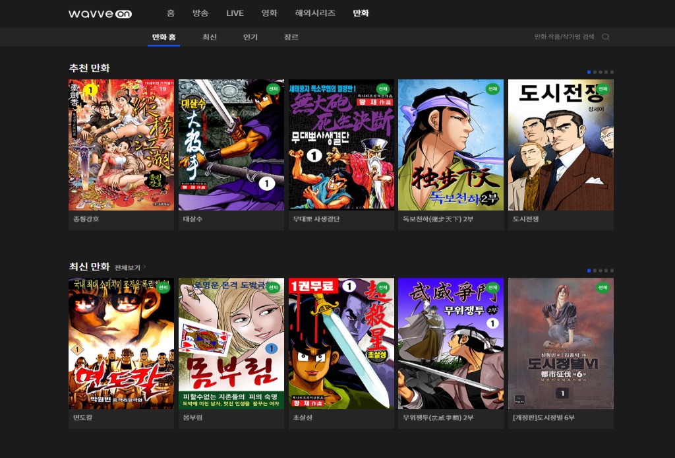Click the [개정판]도시정벌 6부 title link

point(544,418)
